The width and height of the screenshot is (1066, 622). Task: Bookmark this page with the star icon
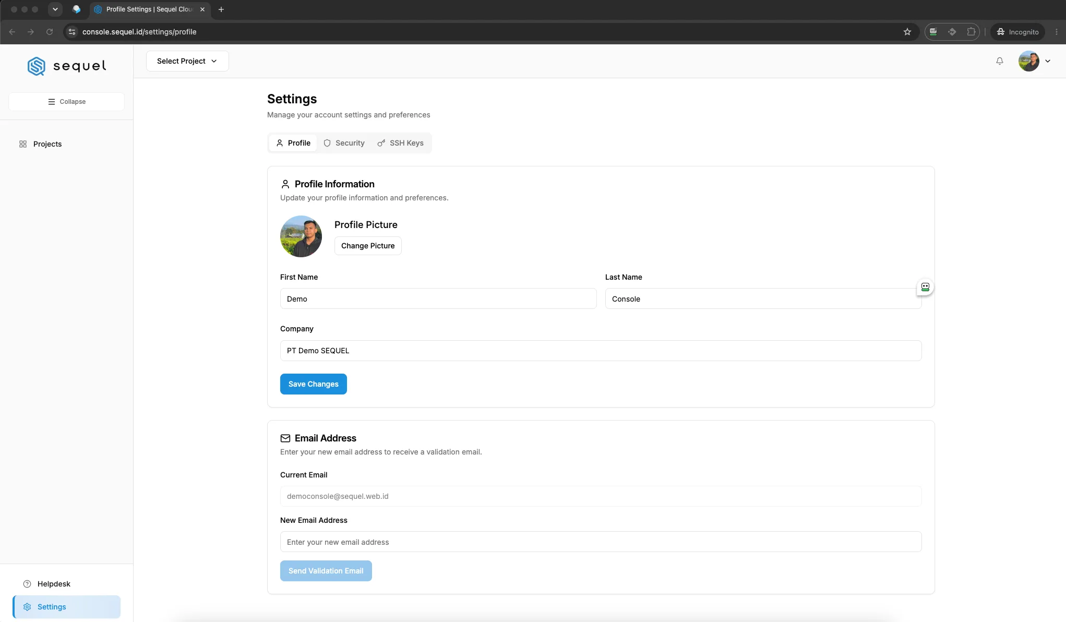[907, 32]
